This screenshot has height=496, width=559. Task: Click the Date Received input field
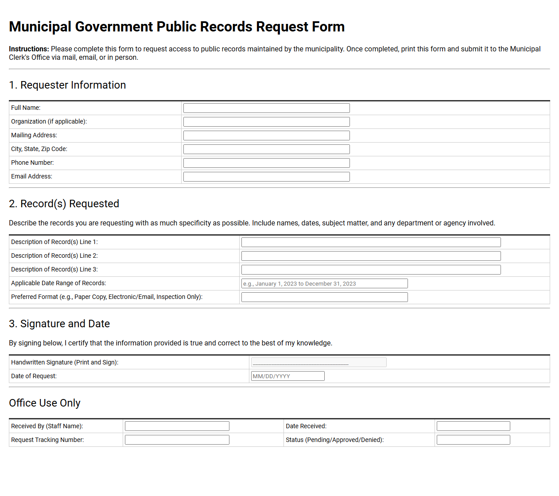(473, 426)
